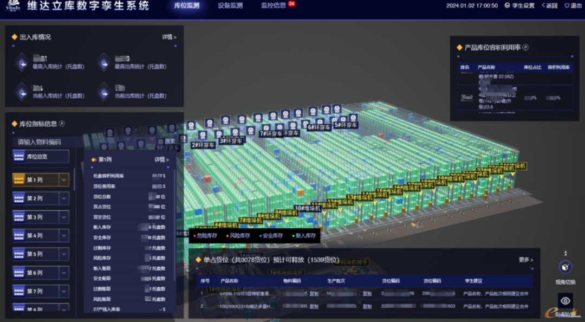
Task: Expand the 第5列 dropdown arrow
Action: coord(64,254)
